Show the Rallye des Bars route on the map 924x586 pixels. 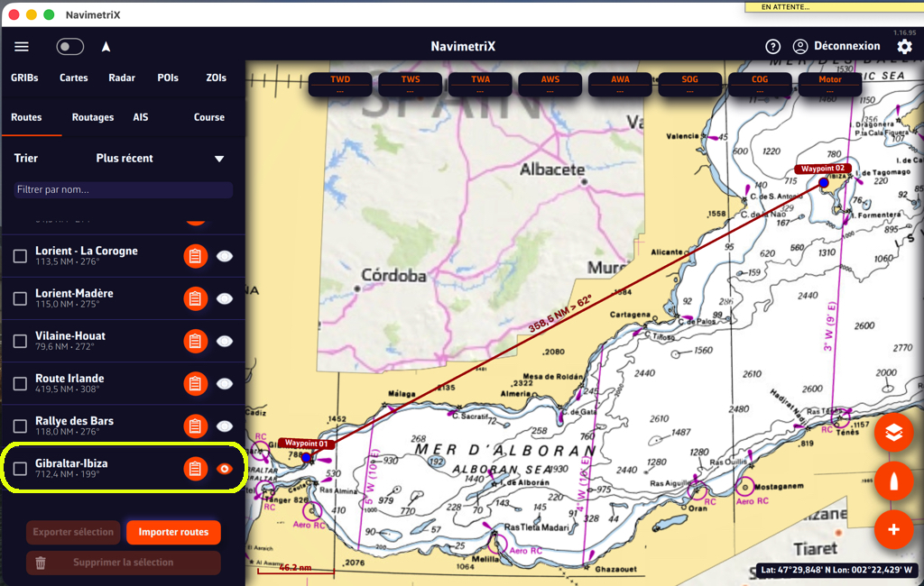coord(225,426)
